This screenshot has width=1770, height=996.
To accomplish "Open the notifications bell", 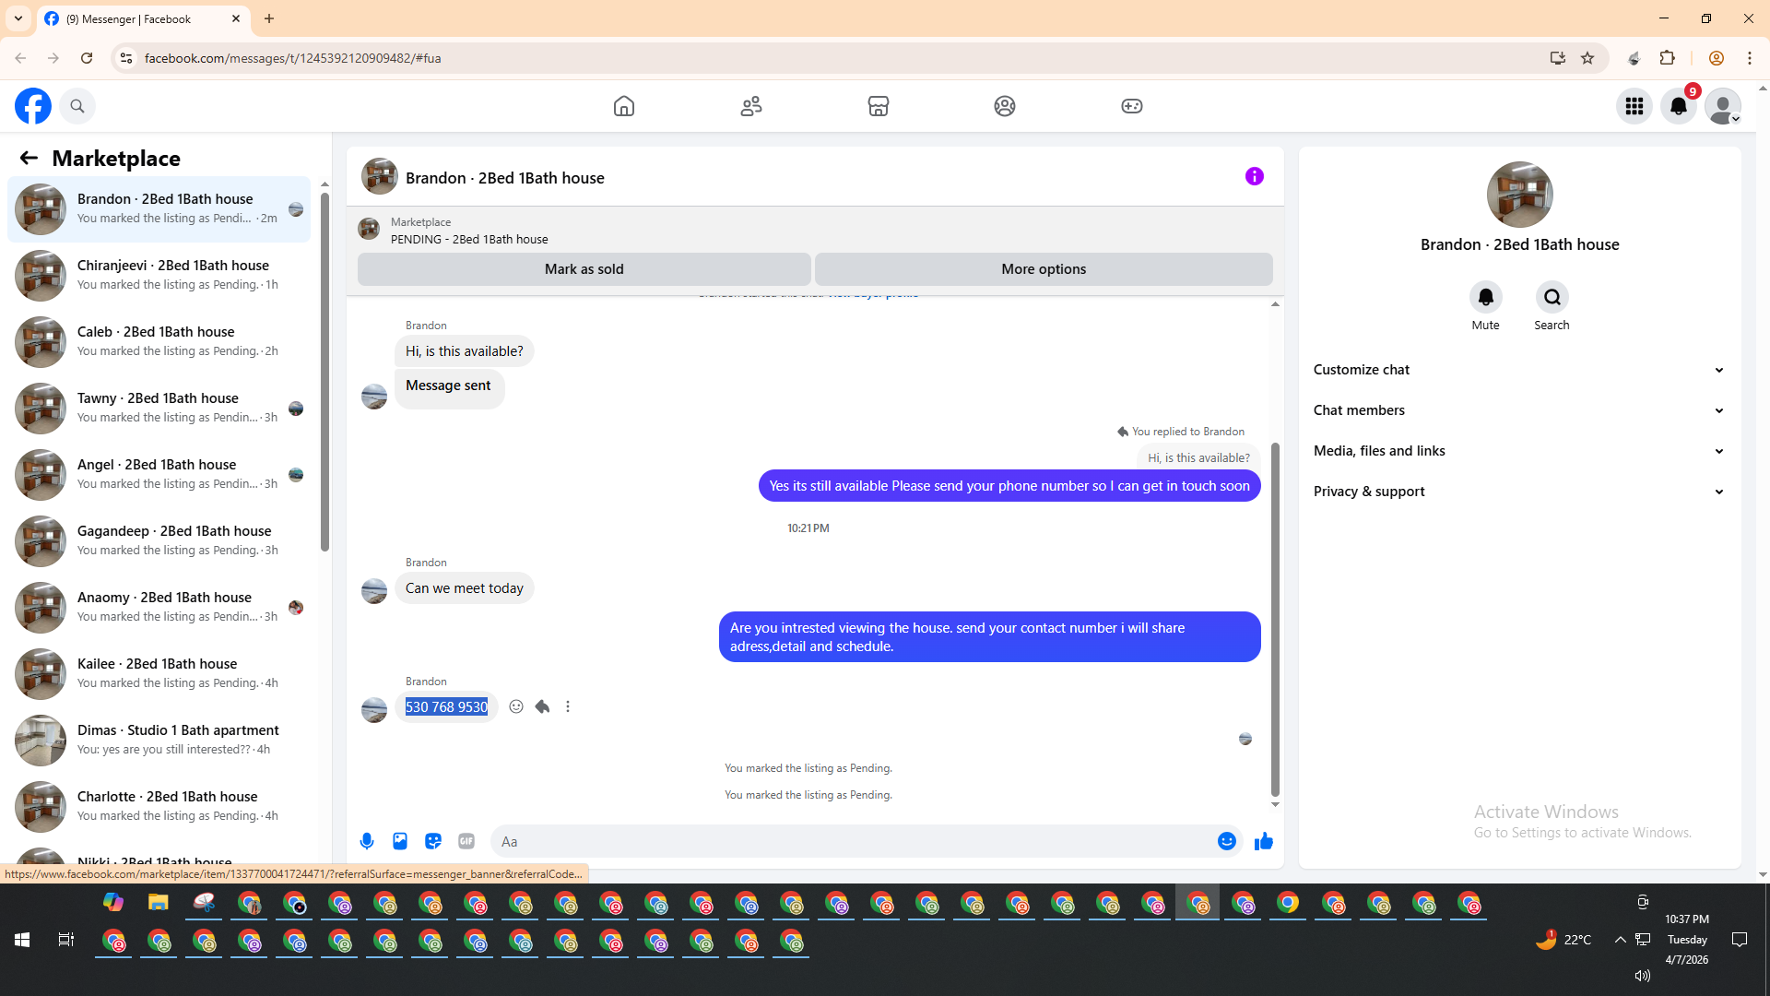I will point(1679,106).
